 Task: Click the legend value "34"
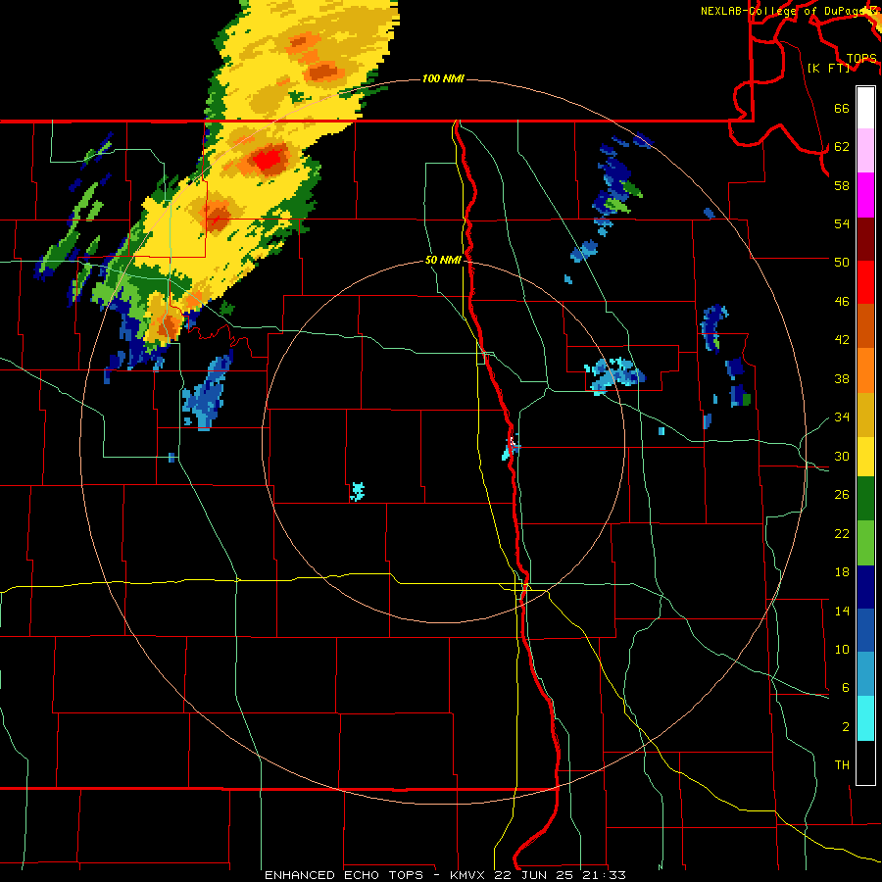[842, 417]
